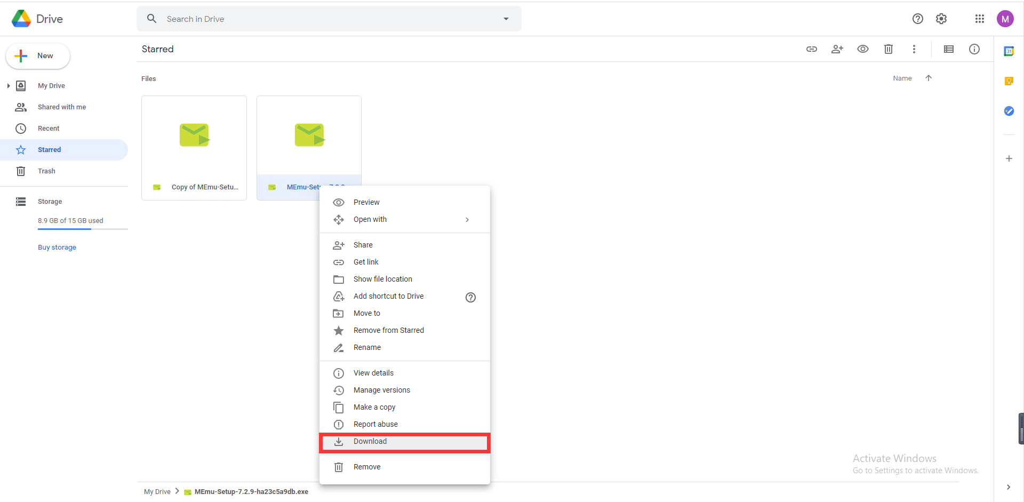This screenshot has height=502, width=1024.
Task: Expand the Open with submenu
Action: coord(467,220)
